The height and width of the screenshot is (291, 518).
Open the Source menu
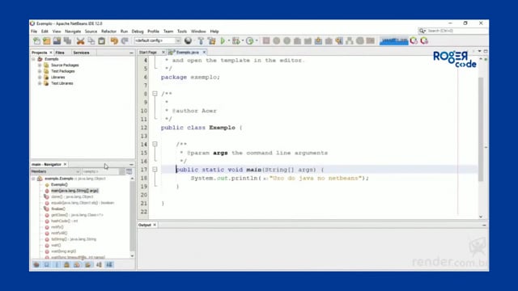pos(91,32)
